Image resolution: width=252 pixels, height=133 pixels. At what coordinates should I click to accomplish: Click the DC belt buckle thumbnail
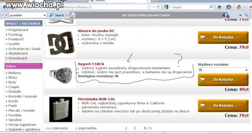tap(61, 43)
